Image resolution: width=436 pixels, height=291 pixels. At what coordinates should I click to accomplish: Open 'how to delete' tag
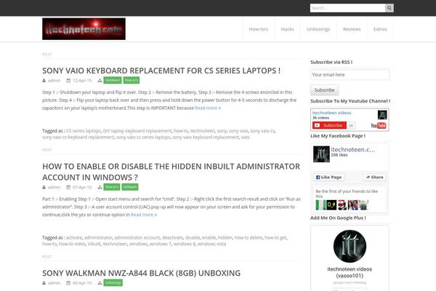click(x=249, y=238)
